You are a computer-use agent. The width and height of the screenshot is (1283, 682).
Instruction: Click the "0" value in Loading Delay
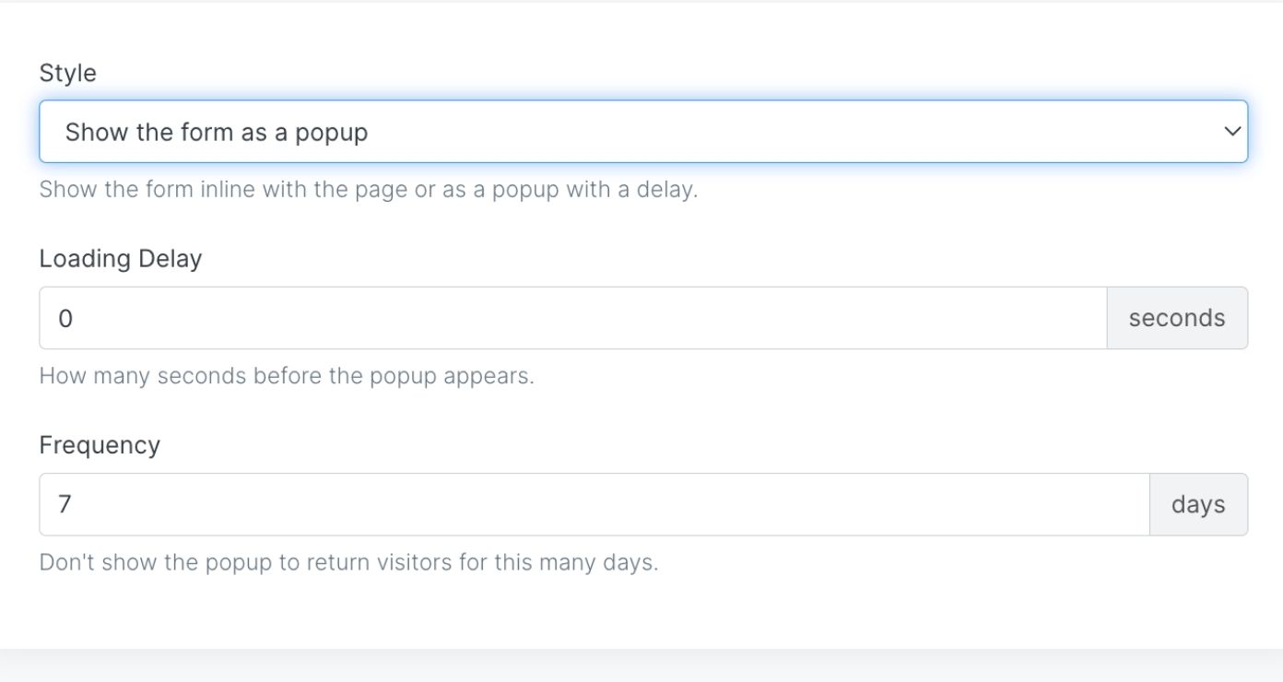pos(65,319)
